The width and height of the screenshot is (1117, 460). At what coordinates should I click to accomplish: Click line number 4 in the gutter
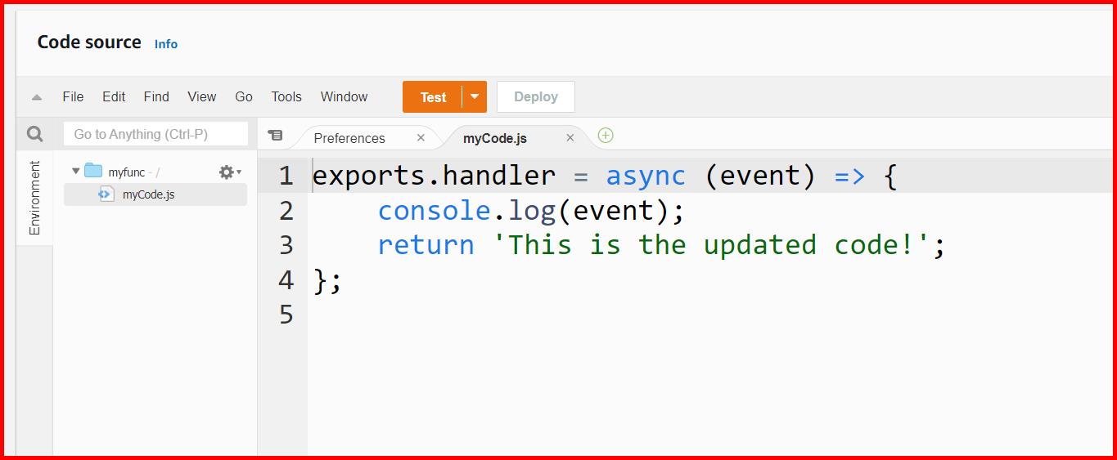pos(286,280)
